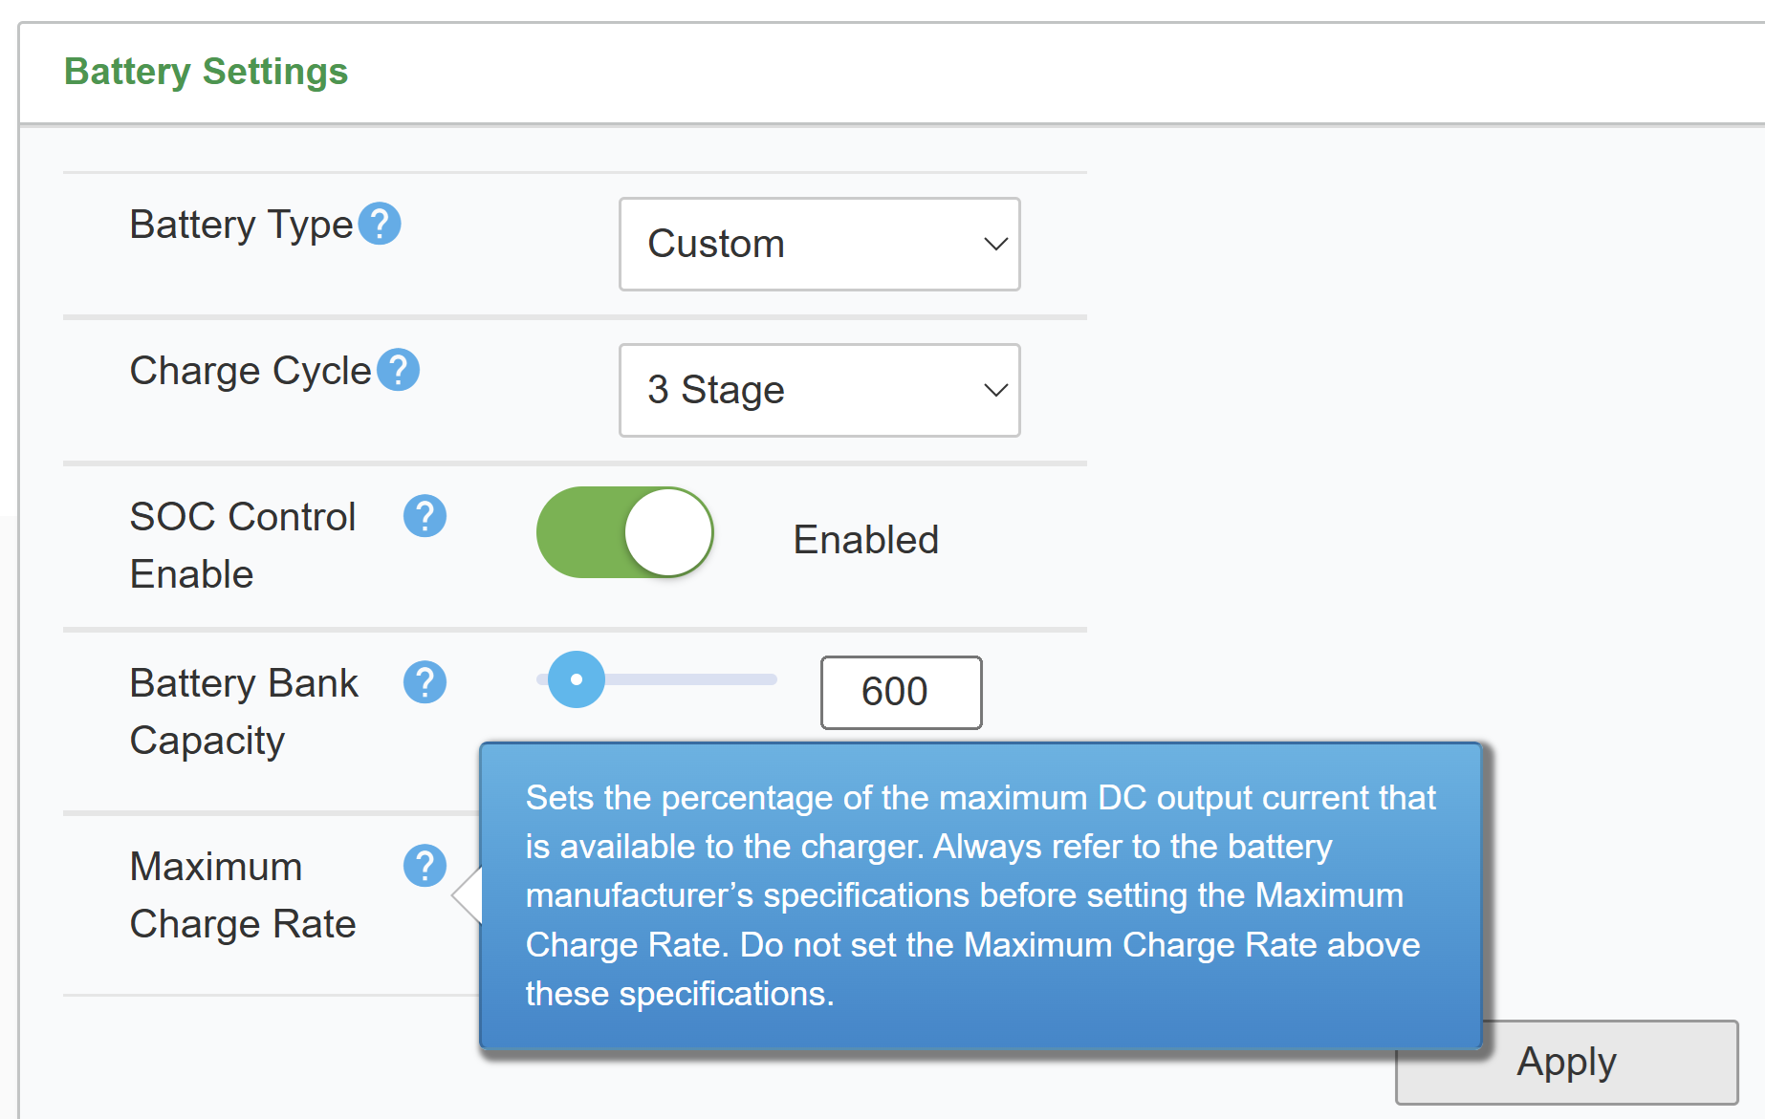Disable the SOC Control toggle switch

(624, 532)
